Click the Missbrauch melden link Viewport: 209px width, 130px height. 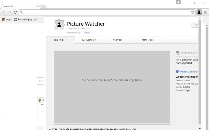189,71
